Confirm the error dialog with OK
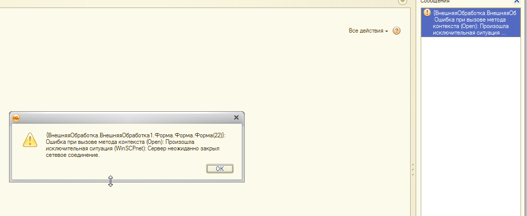 click(220, 168)
